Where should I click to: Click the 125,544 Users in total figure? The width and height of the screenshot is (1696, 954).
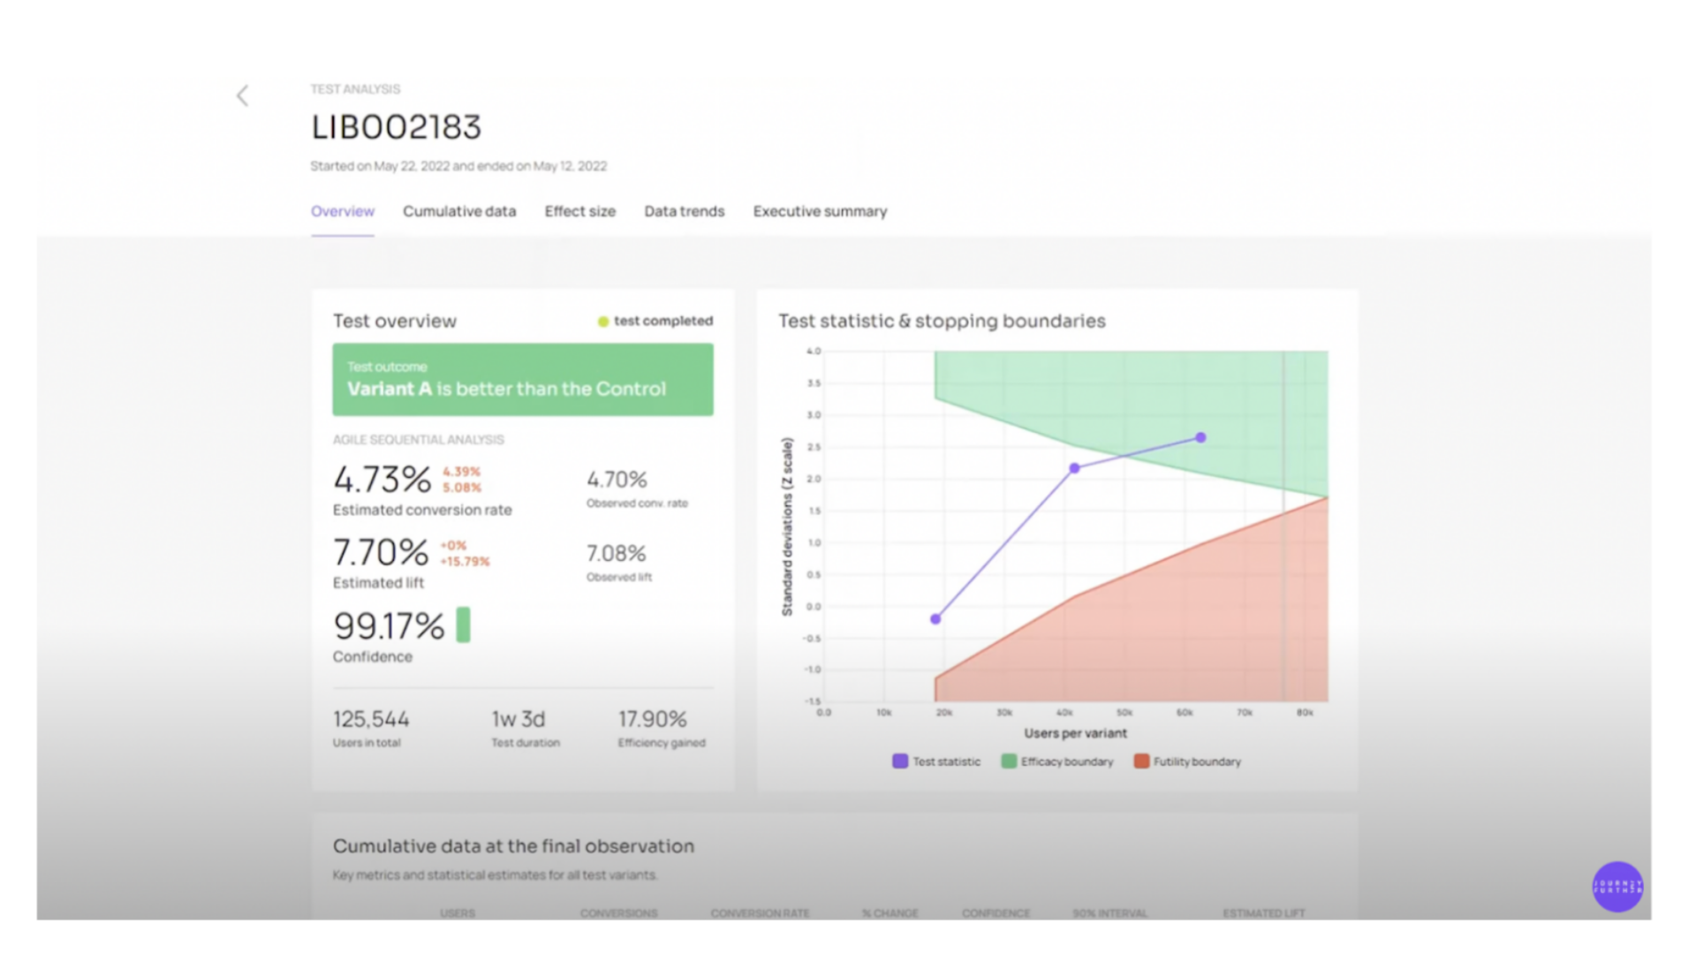point(371,719)
